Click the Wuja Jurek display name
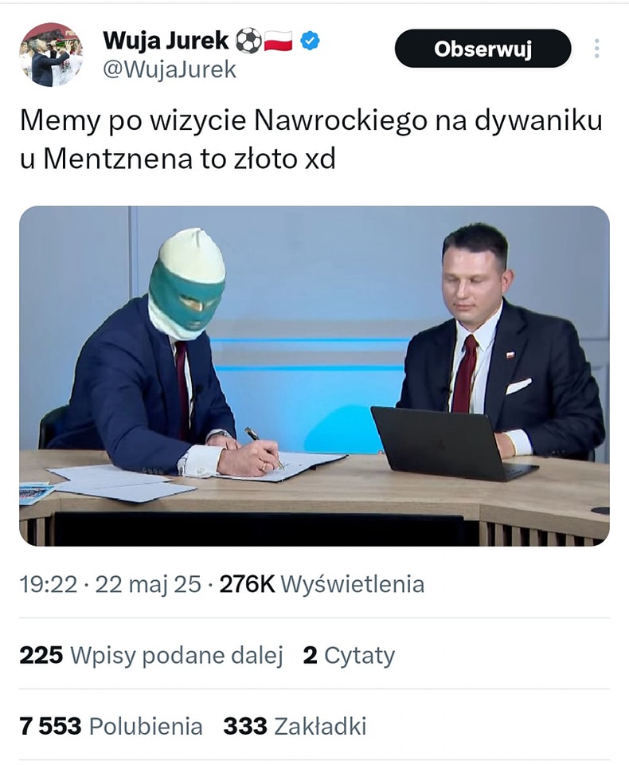629x765 pixels. (166, 41)
